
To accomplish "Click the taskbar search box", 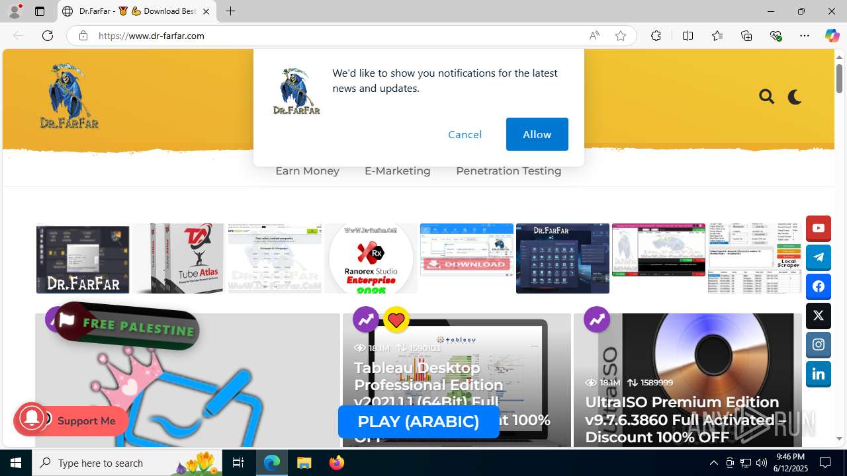I will [x=127, y=463].
